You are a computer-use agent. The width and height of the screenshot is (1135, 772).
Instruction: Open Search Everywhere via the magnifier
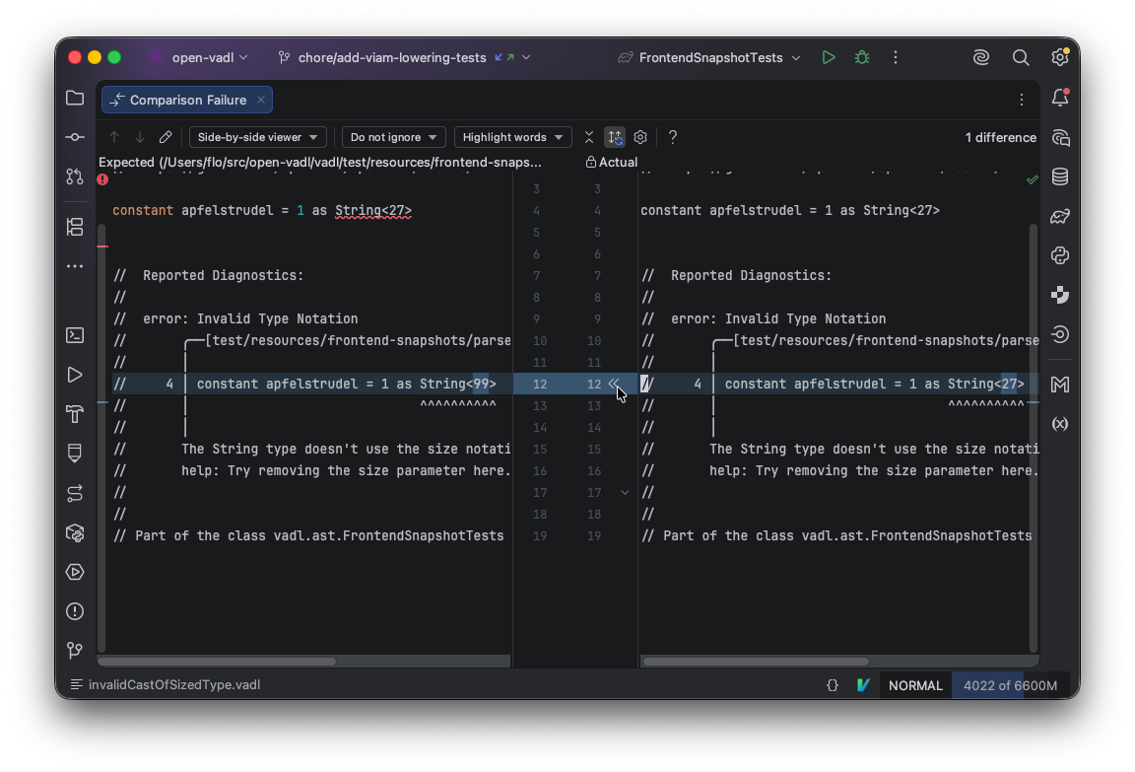tap(1021, 57)
